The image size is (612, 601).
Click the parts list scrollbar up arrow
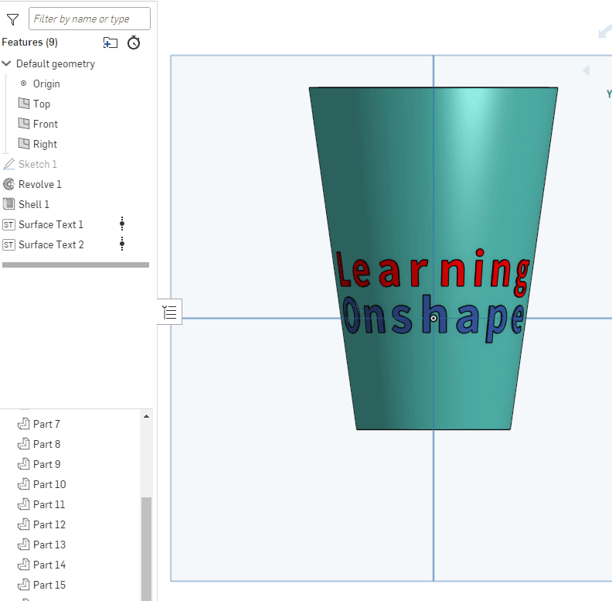[146, 416]
